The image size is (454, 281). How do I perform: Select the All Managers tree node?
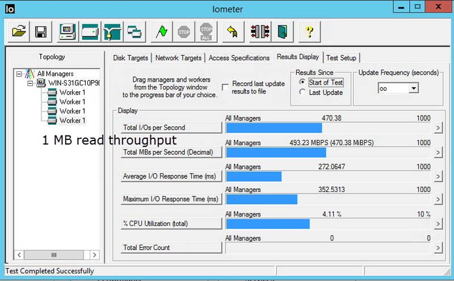55,74
